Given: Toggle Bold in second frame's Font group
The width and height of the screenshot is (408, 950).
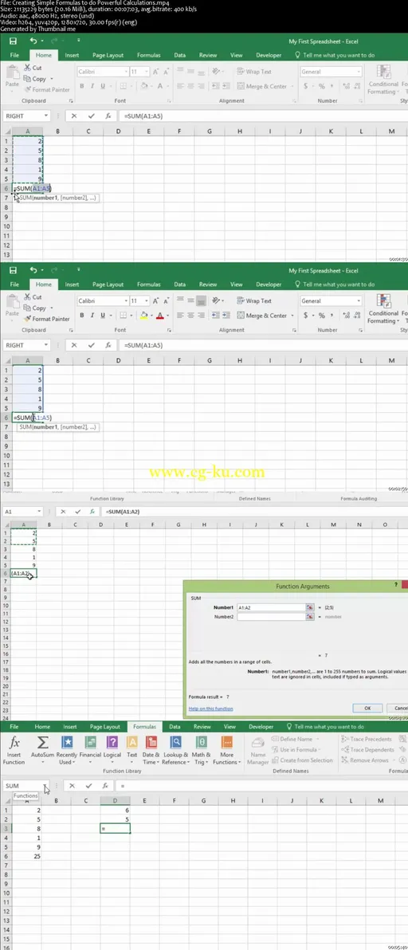Looking at the screenshot, I should [82, 316].
